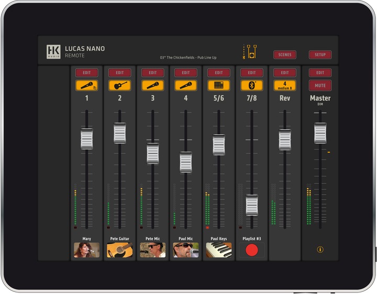Tap the Mary channel thumbnail photo
377x294 pixels.
[x=87, y=250]
